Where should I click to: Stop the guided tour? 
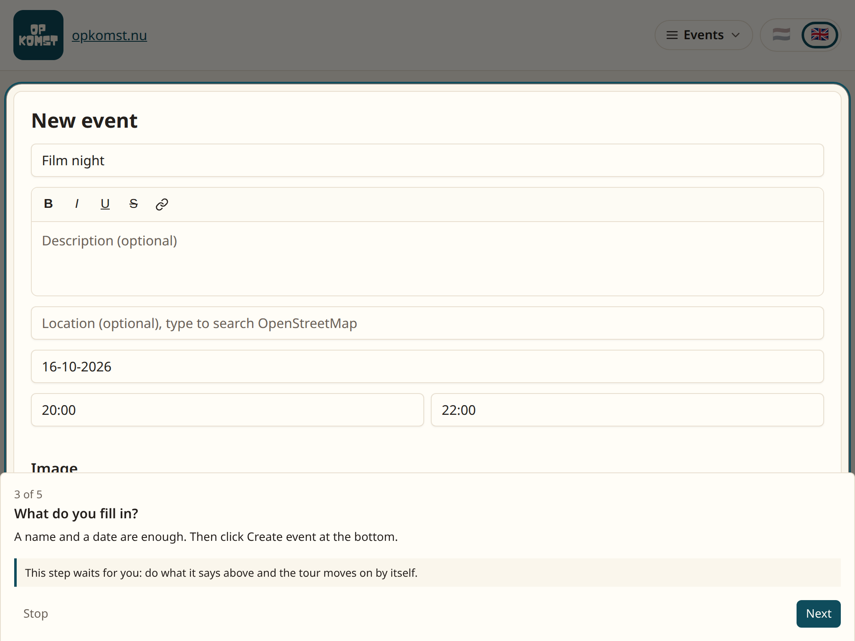[36, 614]
